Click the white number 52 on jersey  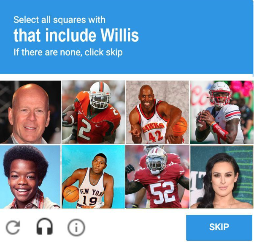(x=162, y=193)
